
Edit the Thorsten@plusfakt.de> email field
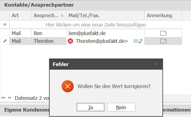[102, 41]
